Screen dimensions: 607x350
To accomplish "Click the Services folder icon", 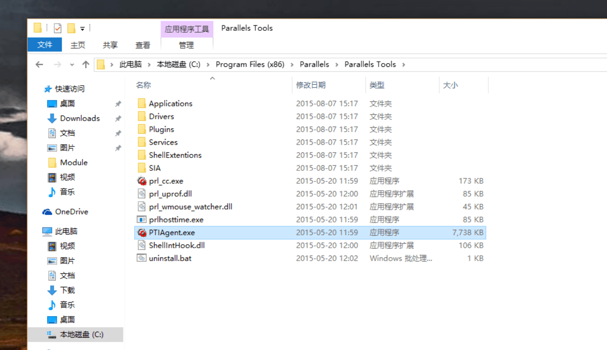I will pos(142,142).
